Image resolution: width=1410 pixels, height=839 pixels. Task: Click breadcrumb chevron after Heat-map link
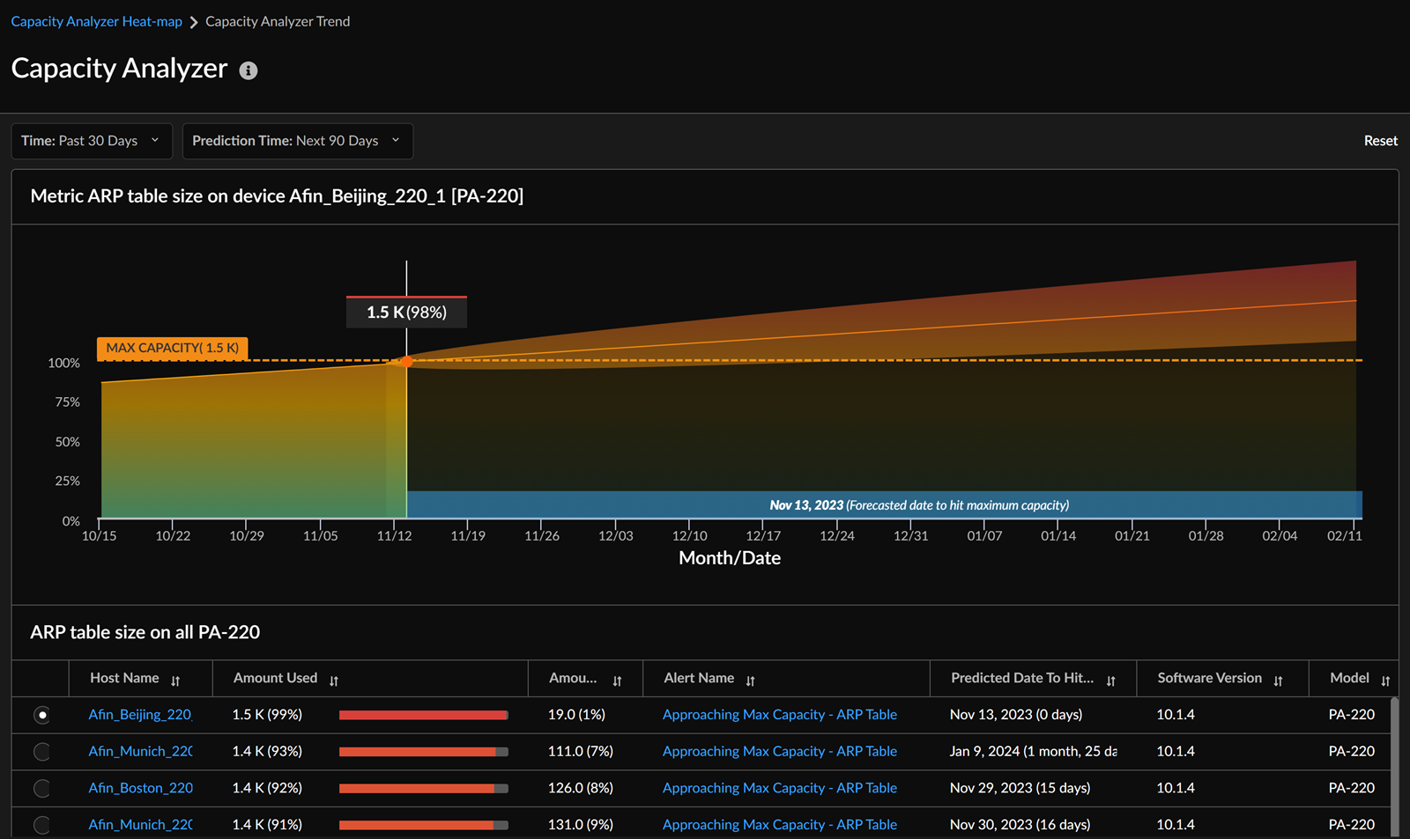194,22
